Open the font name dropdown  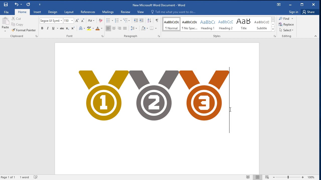pyautogui.click(x=61, y=21)
